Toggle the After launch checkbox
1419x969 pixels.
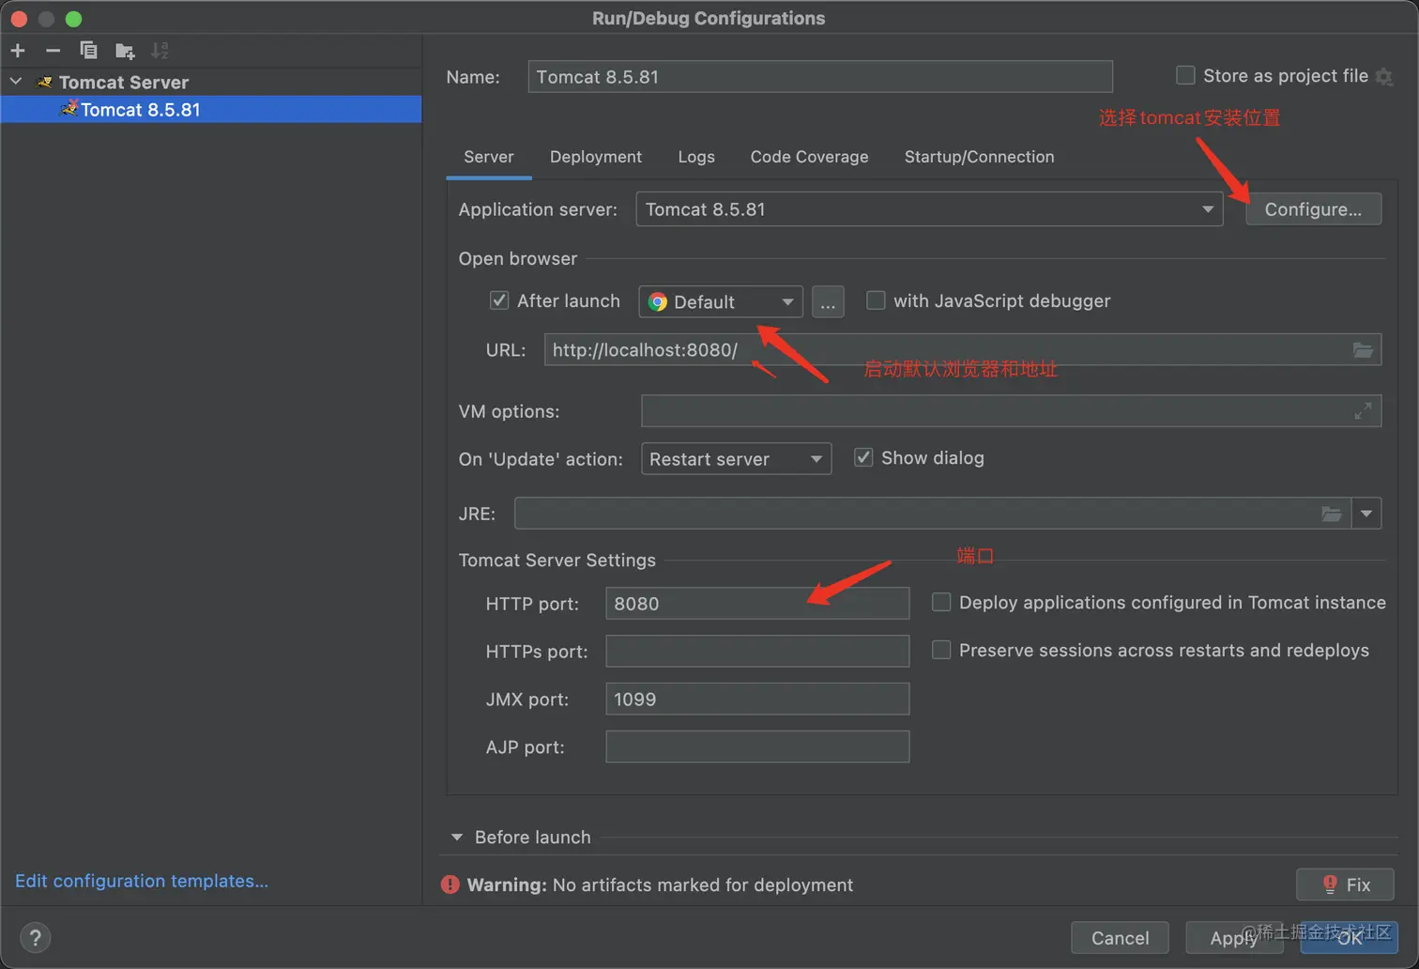coord(499,300)
